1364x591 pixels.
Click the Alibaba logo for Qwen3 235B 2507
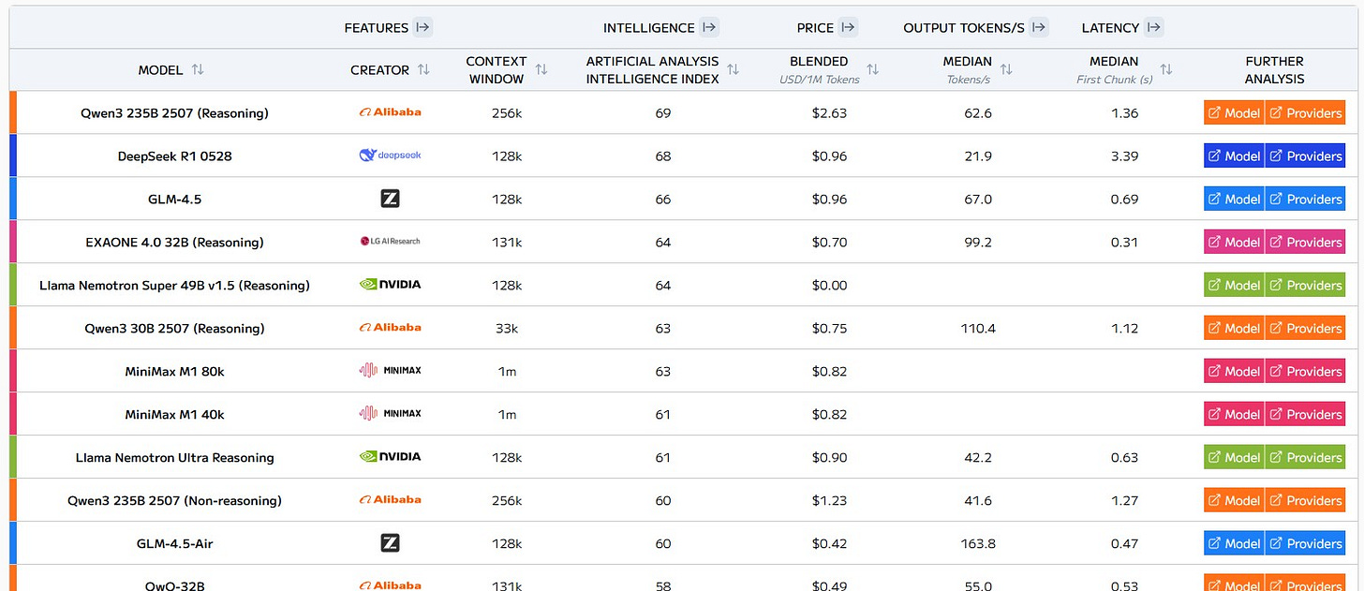(x=390, y=112)
